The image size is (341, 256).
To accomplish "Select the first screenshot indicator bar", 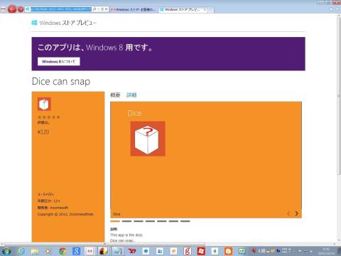I will pyautogui.click(x=115, y=221).
